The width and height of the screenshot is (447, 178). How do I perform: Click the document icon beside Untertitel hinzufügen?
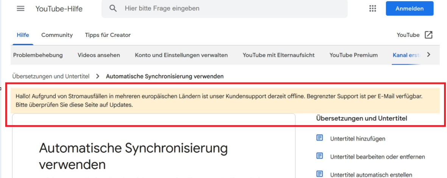tap(320, 138)
